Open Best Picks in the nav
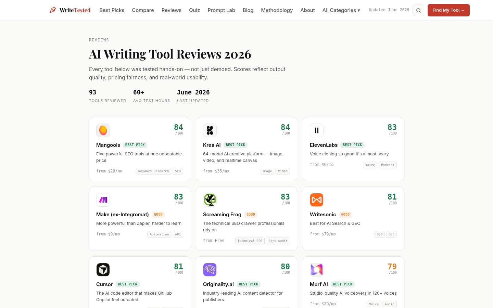 pos(112,10)
